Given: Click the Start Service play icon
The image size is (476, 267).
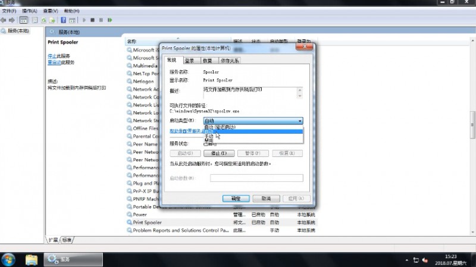Looking at the screenshot, I should [84, 20].
